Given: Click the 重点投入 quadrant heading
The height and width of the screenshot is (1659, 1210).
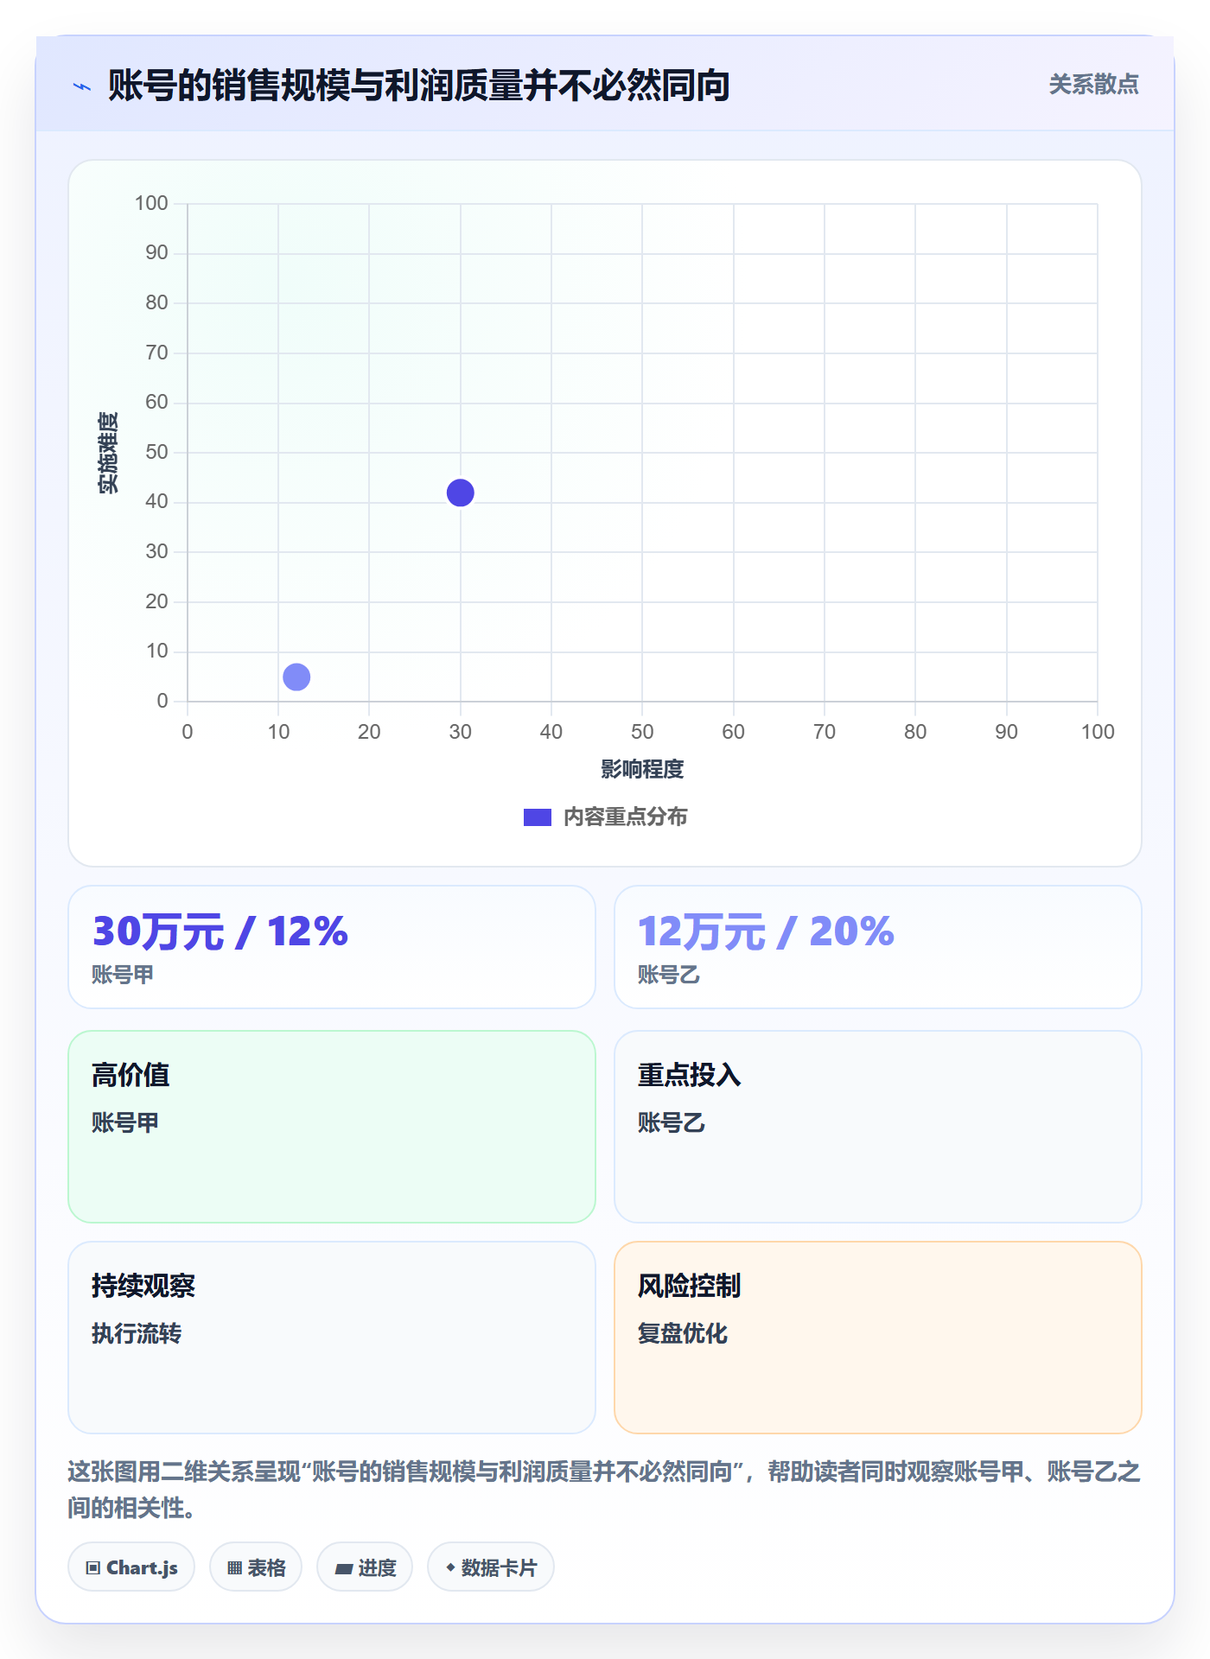Looking at the screenshot, I should point(689,1075).
